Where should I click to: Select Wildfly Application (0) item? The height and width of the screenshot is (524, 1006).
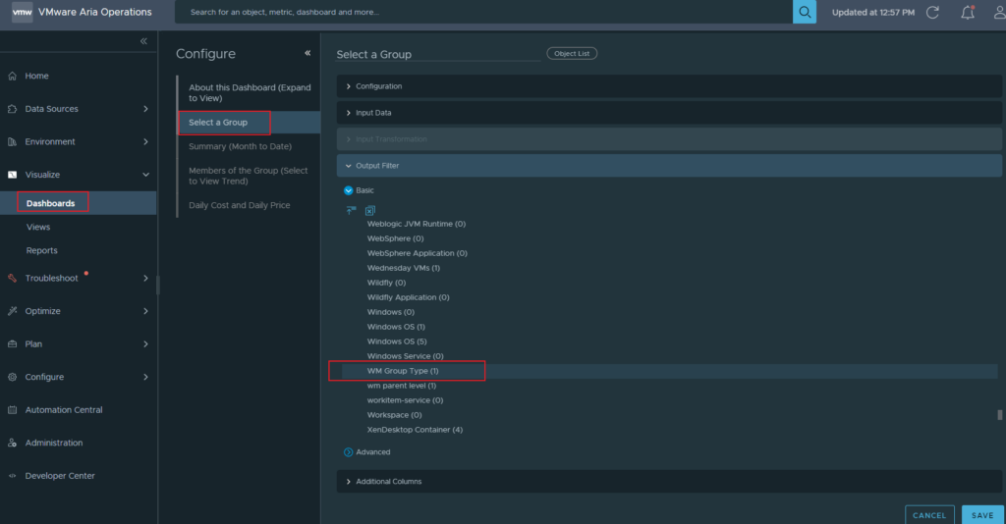pyautogui.click(x=408, y=297)
